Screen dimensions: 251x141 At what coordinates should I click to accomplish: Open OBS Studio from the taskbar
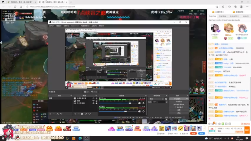[x=87, y=138]
